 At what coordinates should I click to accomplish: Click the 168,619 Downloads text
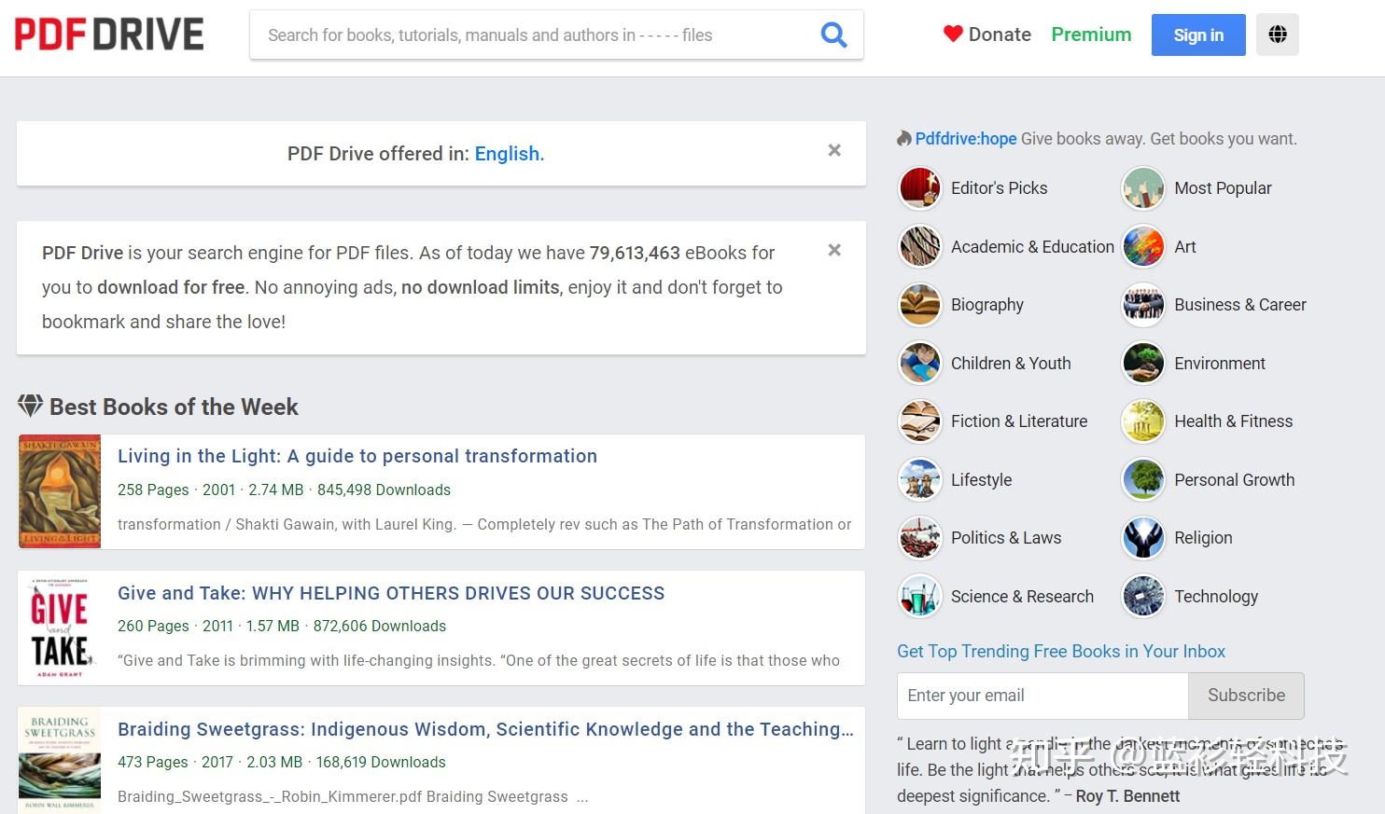381,763
